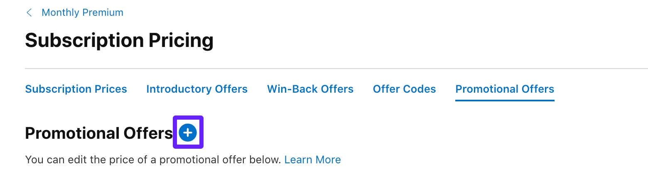Show the subscription's offer codes
648x172 pixels.
click(404, 89)
